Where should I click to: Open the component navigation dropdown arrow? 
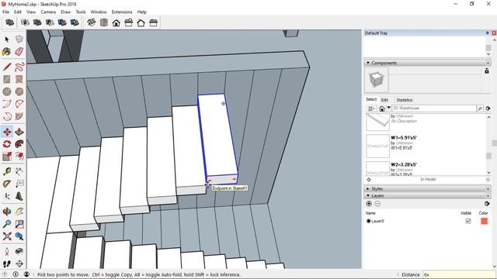tap(389, 108)
